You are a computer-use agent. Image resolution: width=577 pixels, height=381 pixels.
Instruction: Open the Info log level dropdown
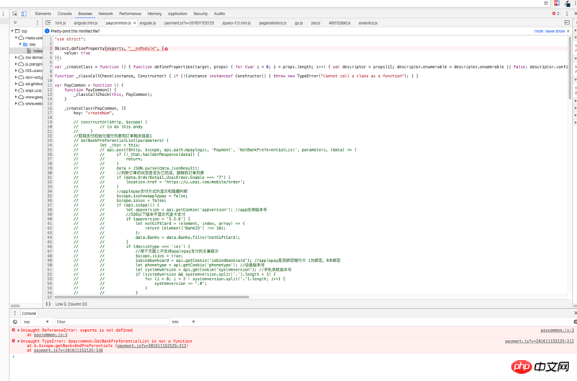pyautogui.click(x=183, y=322)
